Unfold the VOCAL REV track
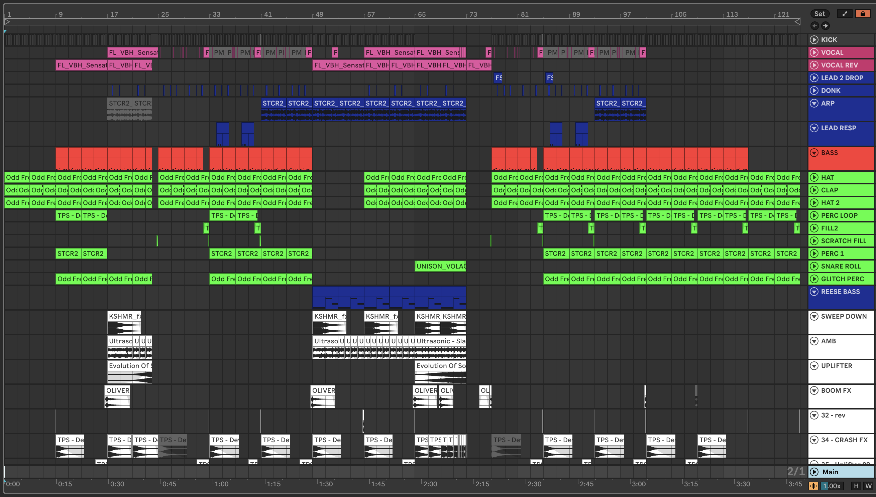The height and width of the screenshot is (497, 876). pos(814,65)
